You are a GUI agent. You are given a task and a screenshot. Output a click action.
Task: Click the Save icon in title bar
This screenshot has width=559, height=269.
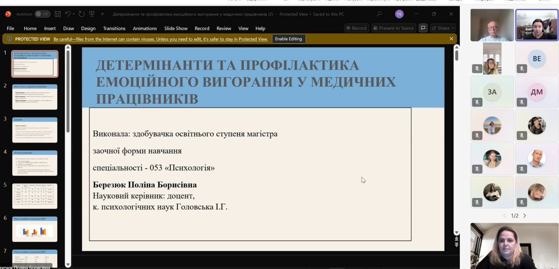tap(58, 14)
